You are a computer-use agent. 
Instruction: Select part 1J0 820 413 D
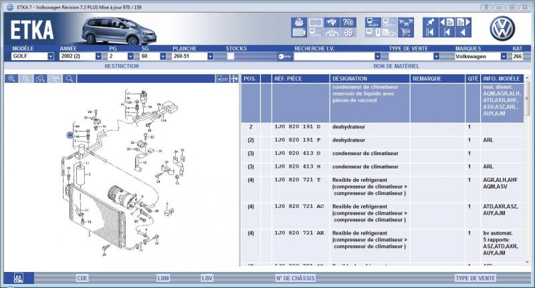point(297,154)
